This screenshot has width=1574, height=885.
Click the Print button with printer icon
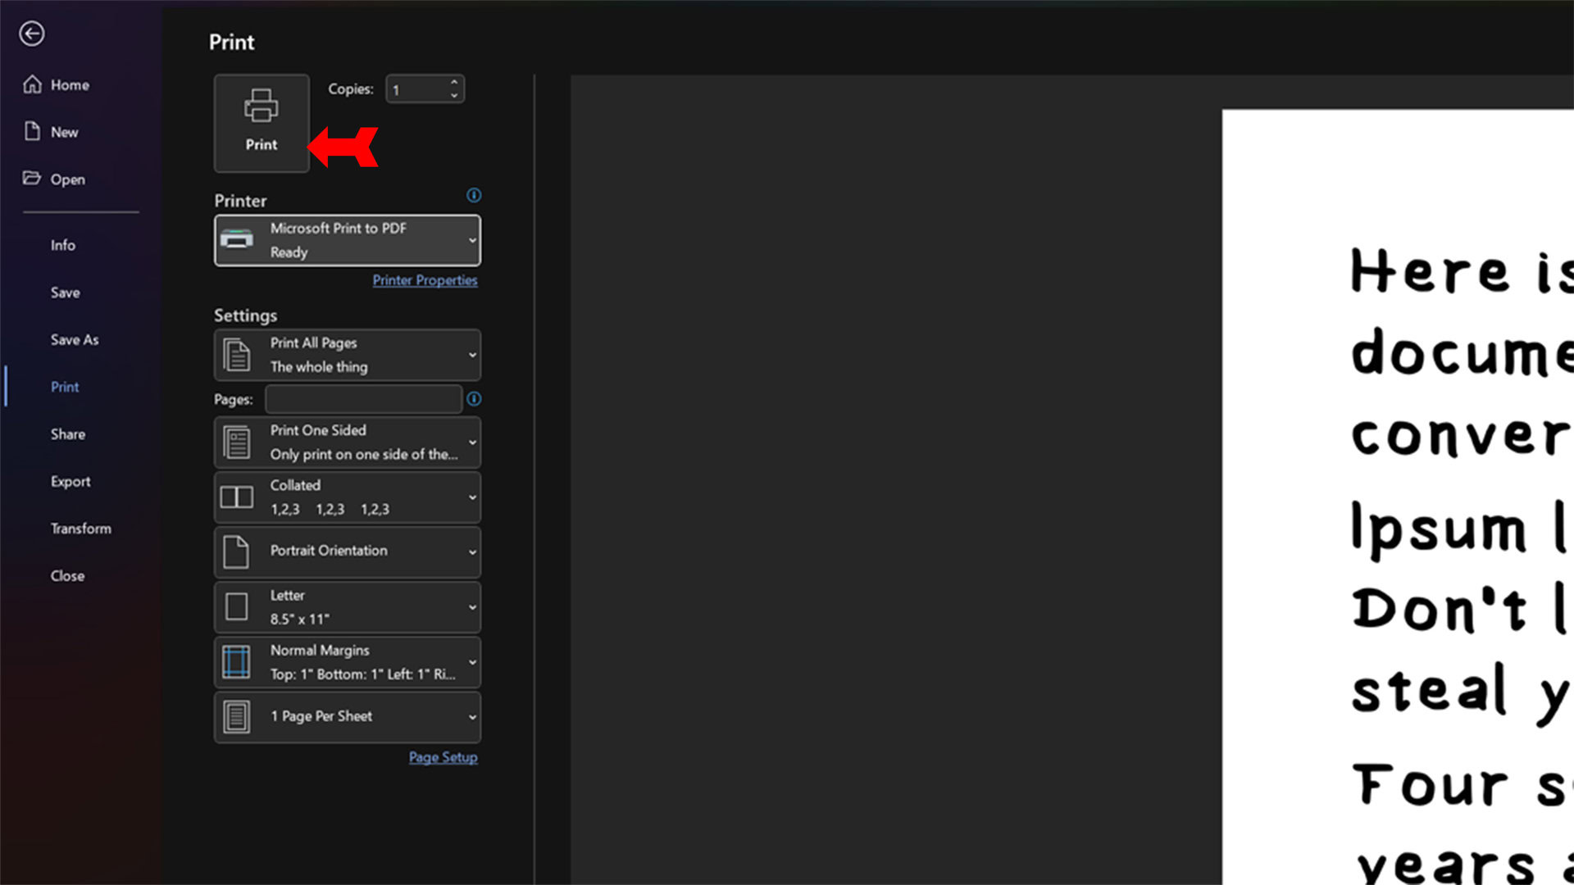point(262,123)
